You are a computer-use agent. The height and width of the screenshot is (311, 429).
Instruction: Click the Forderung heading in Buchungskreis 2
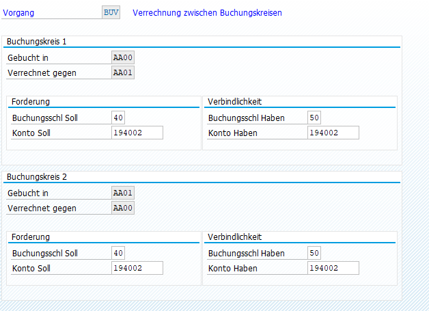click(31, 237)
